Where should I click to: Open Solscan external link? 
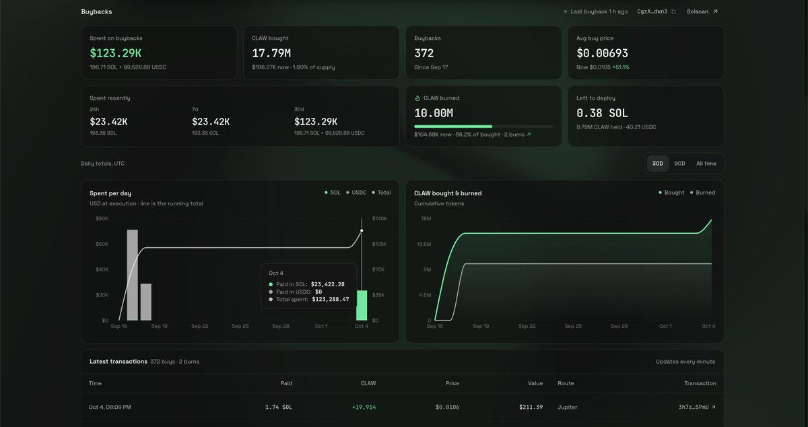[702, 11]
